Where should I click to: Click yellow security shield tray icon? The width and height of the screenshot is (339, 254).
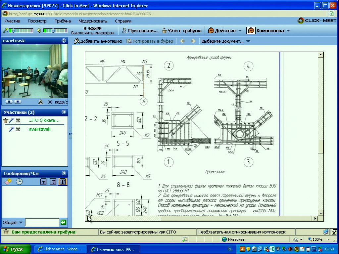pyautogui.click(x=248, y=249)
